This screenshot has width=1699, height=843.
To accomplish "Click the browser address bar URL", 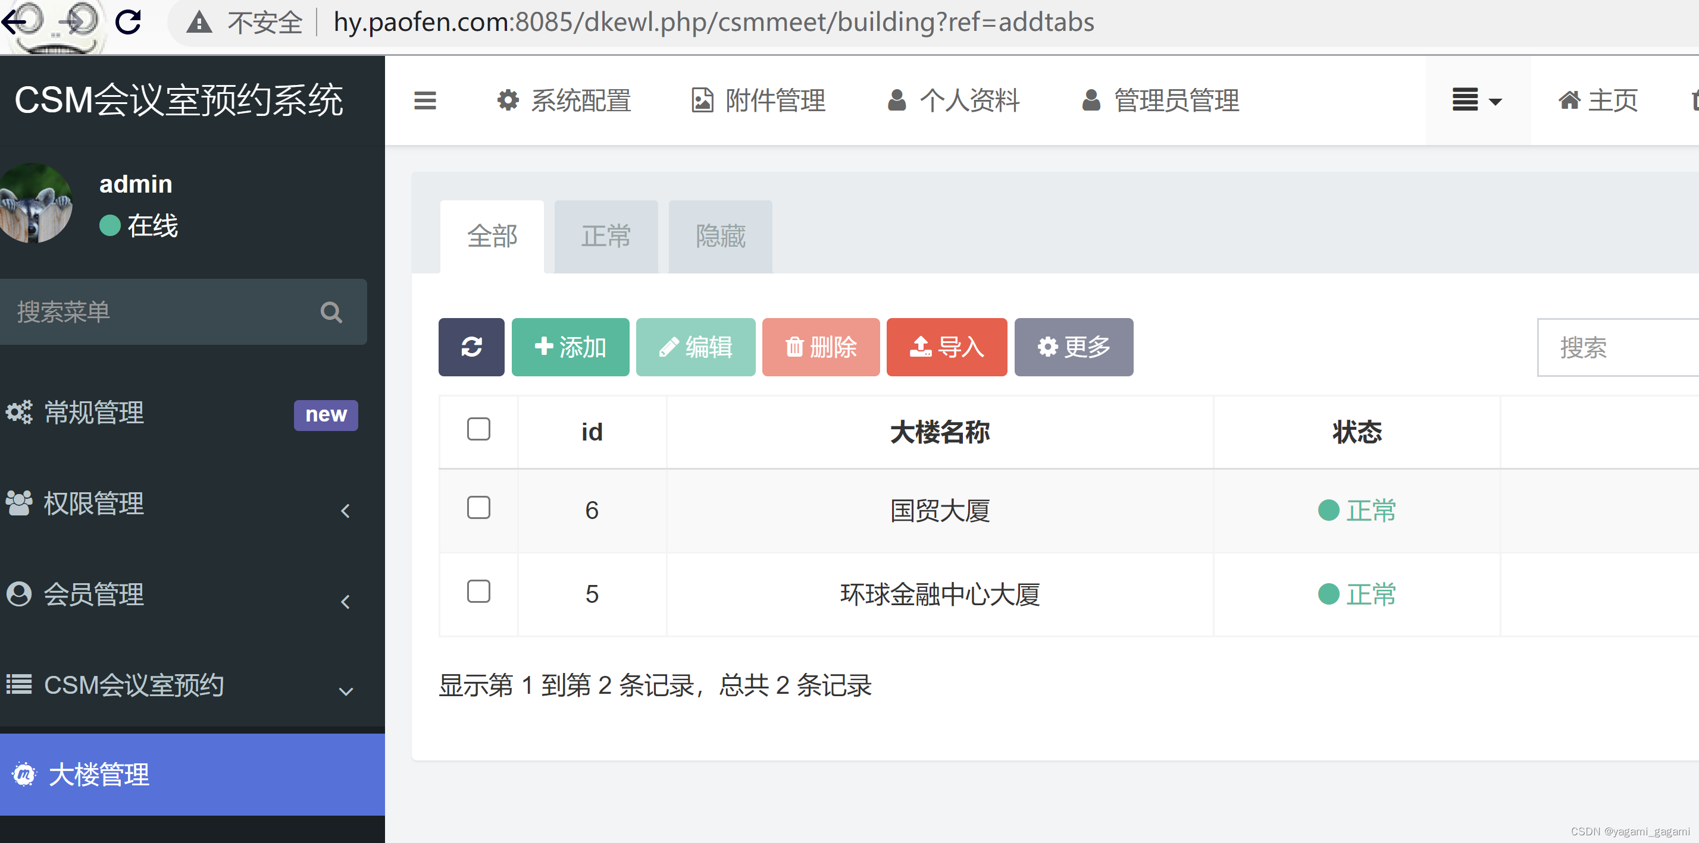I will [x=714, y=23].
